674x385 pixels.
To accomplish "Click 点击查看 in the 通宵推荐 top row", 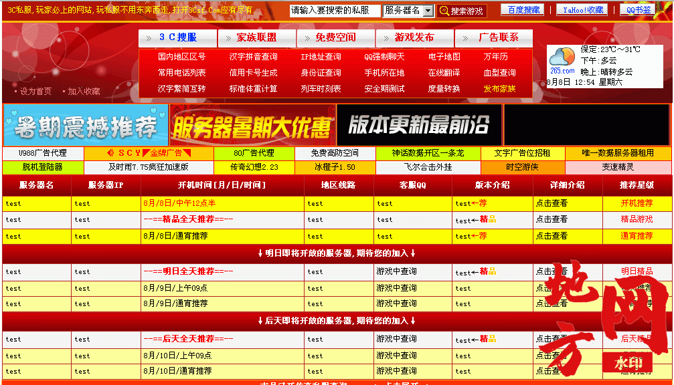I will click(x=552, y=236).
